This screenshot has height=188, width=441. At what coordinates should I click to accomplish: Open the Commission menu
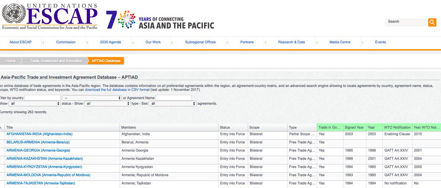pyautogui.click(x=66, y=42)
